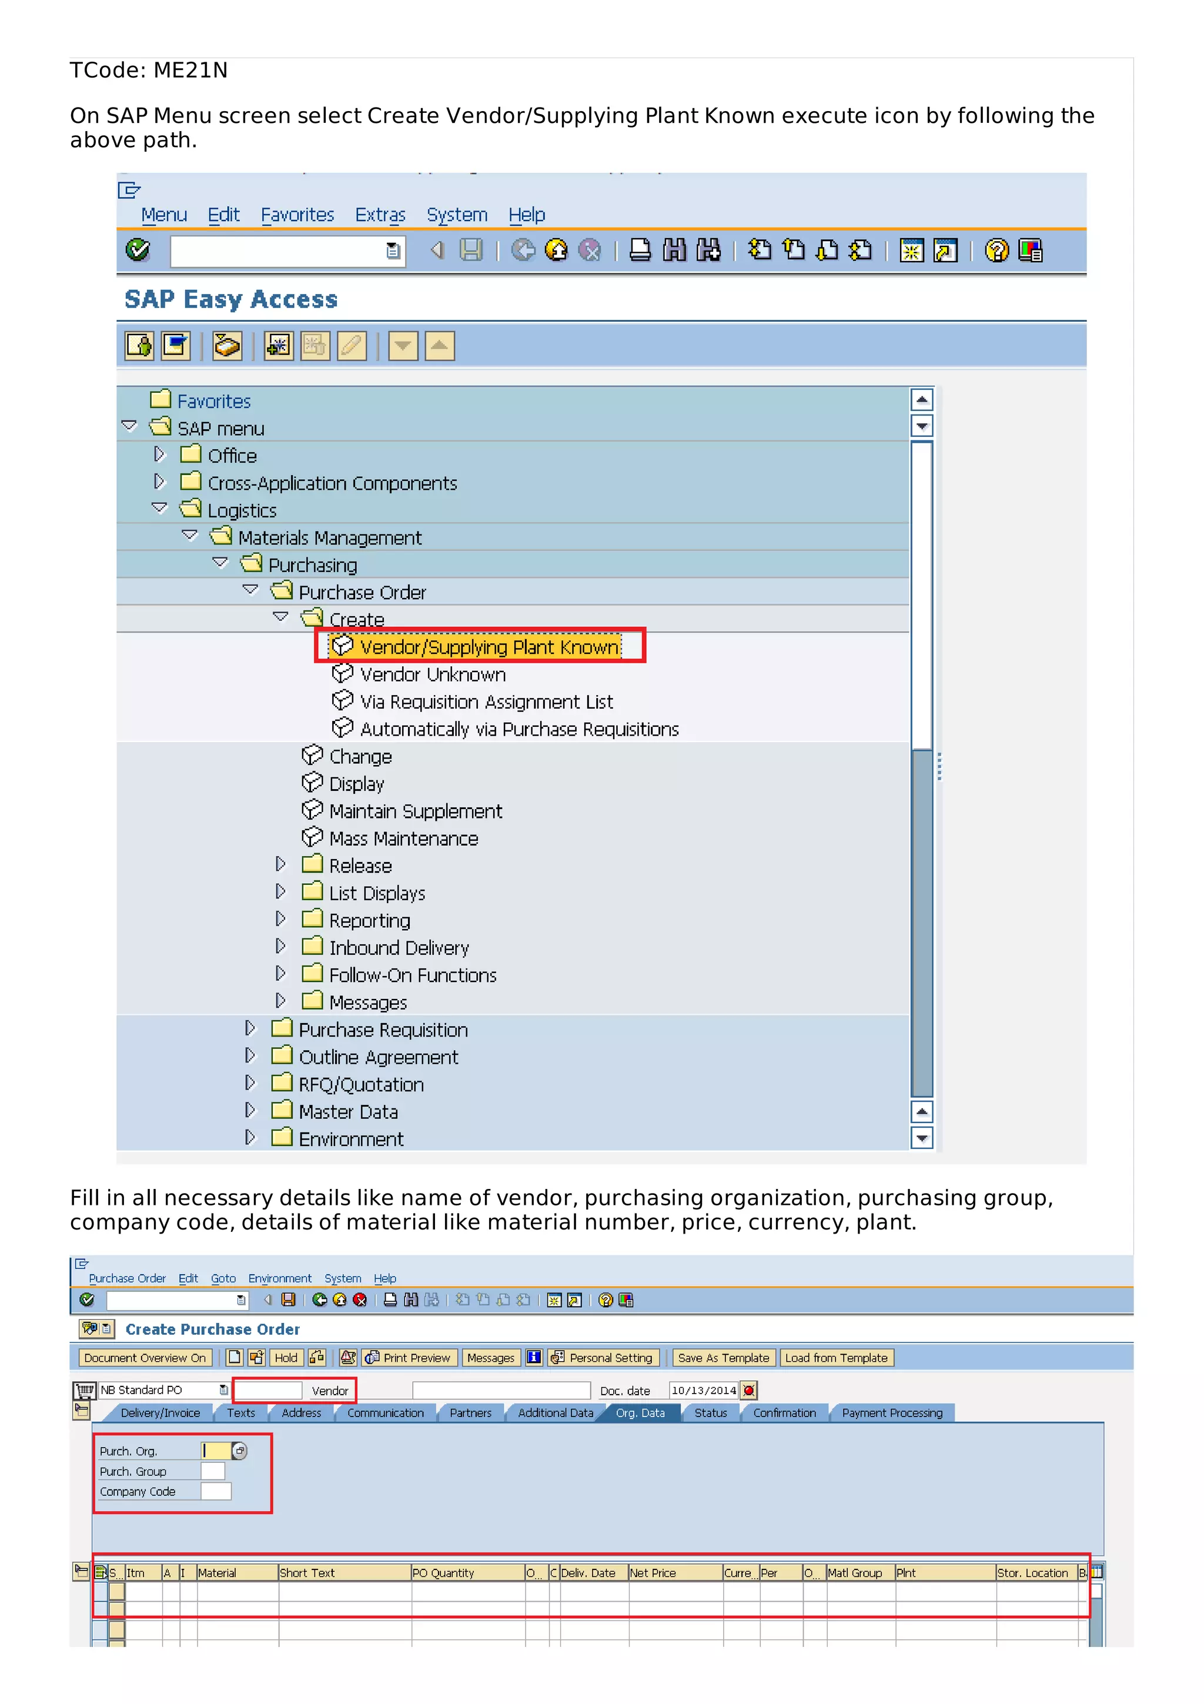Click the Save As Template button
The height and width of the screenshot is (1704, 1204).
pos(723,1358)
